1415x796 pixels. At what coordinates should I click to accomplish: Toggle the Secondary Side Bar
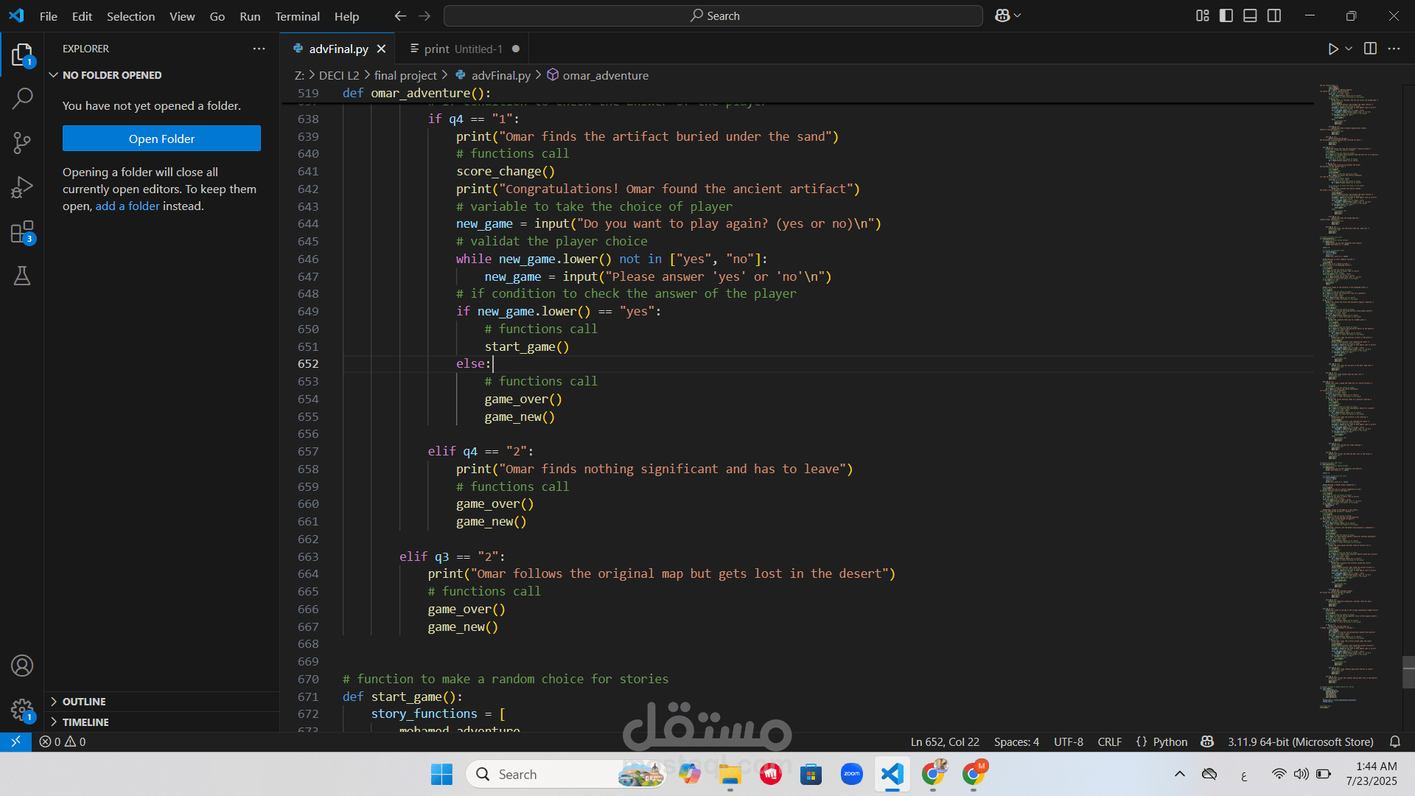[1274, 15]
